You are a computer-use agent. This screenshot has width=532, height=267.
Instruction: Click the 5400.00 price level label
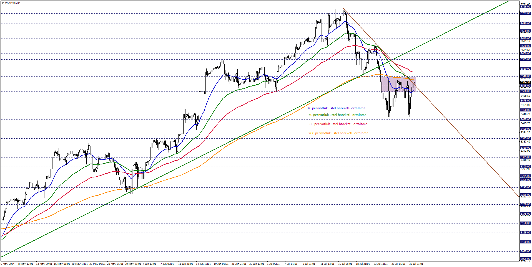pos(525,129)
